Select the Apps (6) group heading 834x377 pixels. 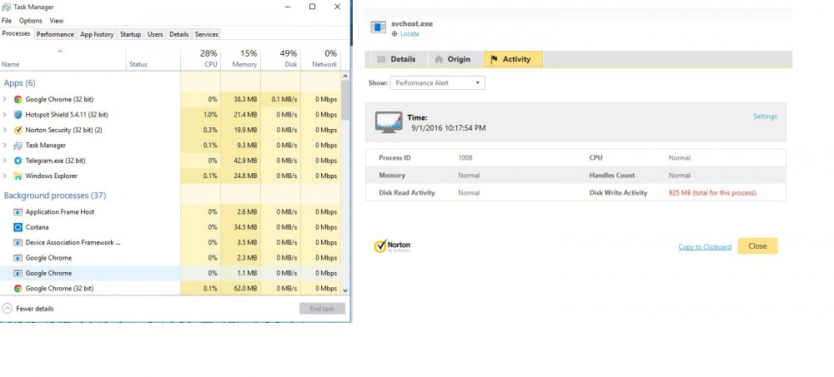click(x=20, y=83)
